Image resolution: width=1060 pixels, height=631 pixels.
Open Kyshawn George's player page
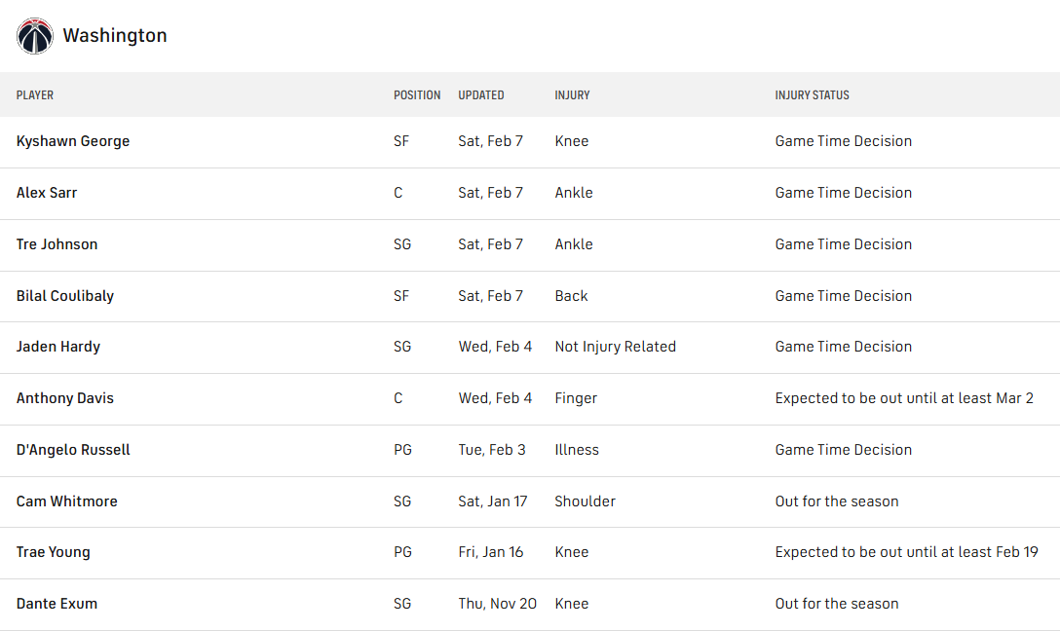(73, 141)
